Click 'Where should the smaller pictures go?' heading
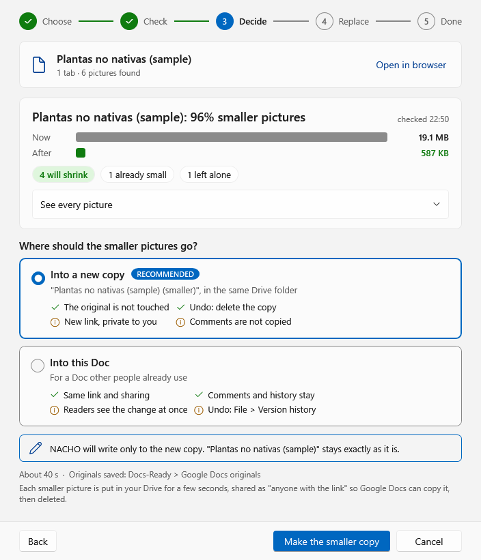Viewport: 481px width, 560px height. pos(109,246)
